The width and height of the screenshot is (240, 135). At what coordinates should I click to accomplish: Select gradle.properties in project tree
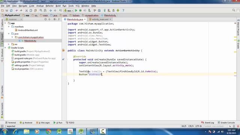(x=30, y=62)
